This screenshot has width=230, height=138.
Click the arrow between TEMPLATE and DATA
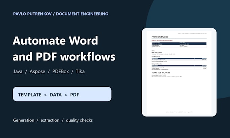tap(45, 95)
